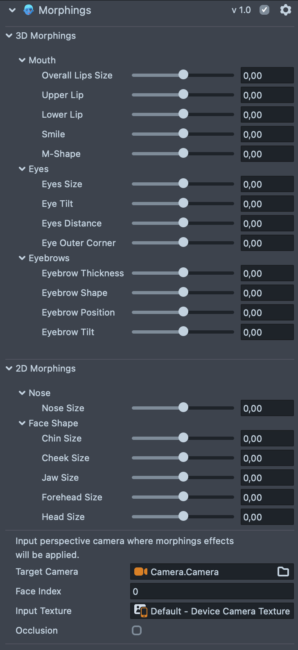Collapse the Eyes group
Viewport: 298px width, 650px height.
tap(22, 169)
